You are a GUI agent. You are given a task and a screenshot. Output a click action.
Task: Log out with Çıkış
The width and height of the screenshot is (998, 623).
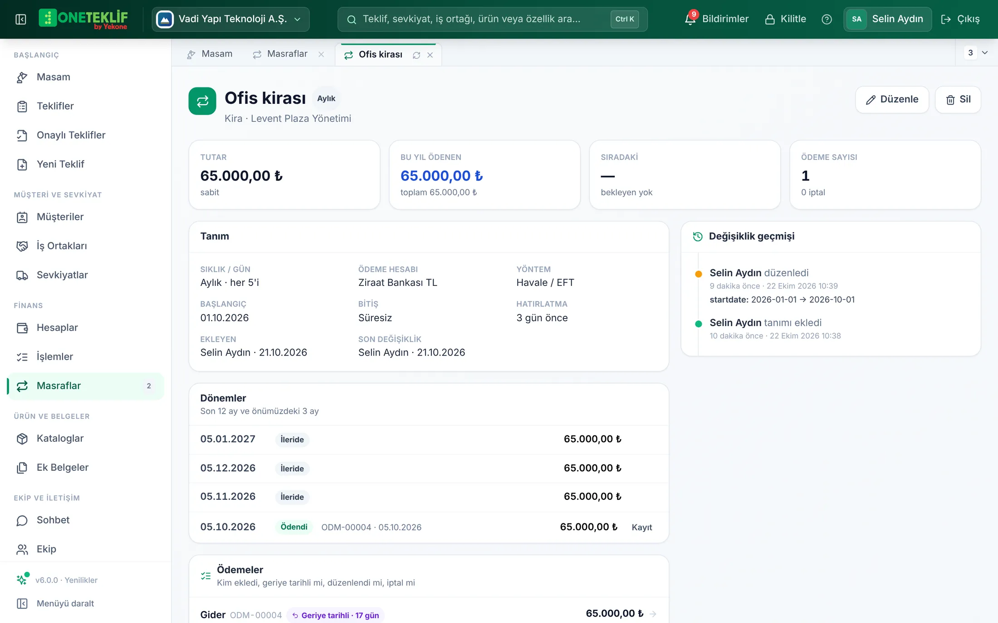click(x=960, y=19)
